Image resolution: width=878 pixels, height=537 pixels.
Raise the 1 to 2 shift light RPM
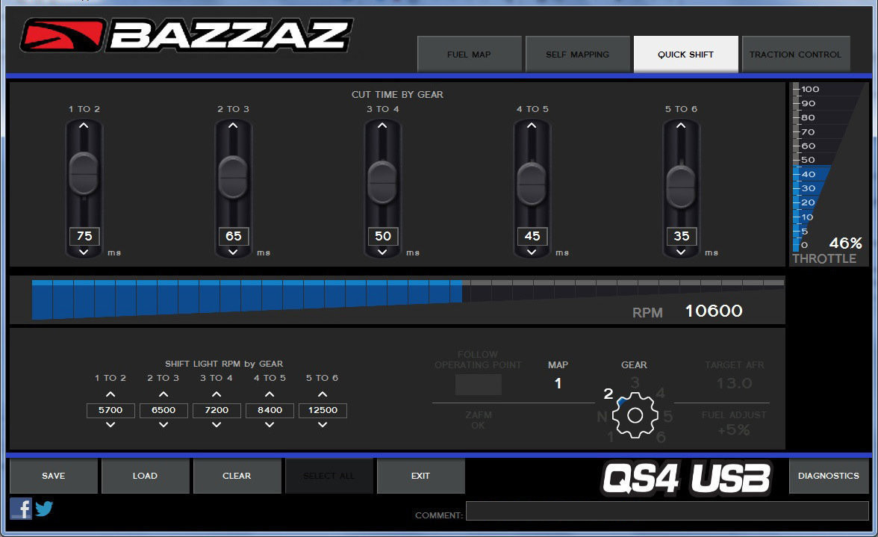110,394
